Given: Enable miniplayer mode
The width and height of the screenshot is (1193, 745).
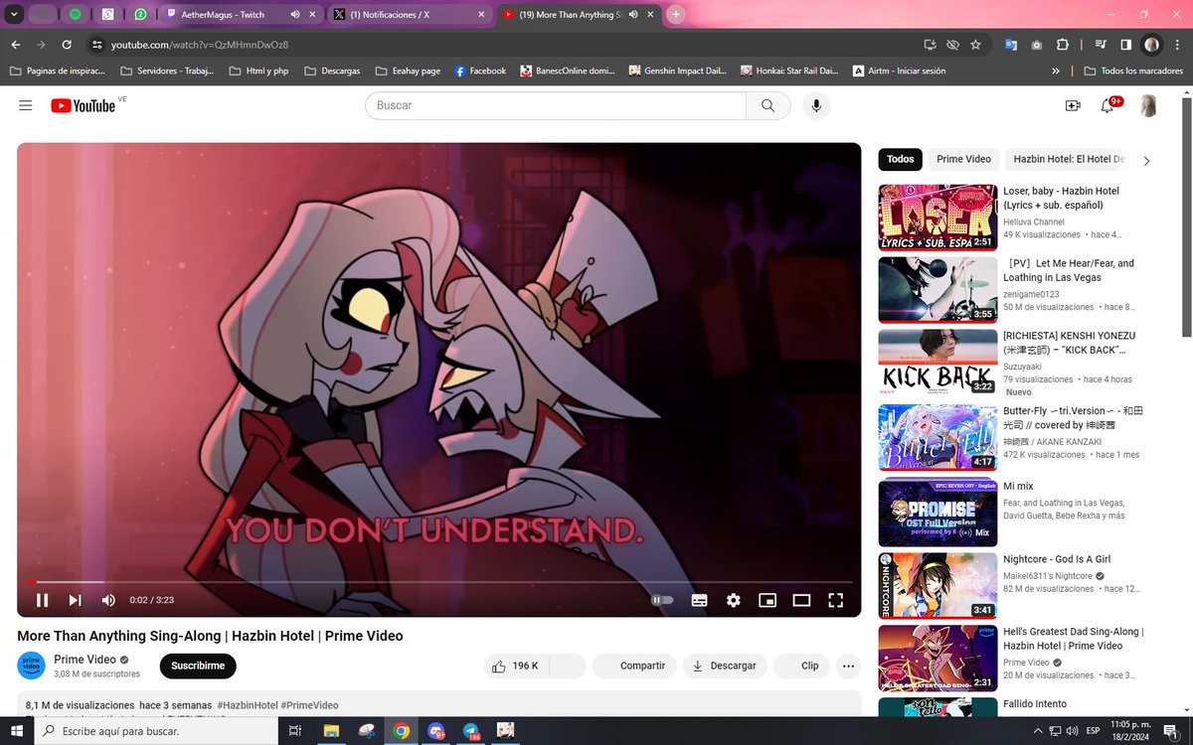Looking at the screenshot, I should tap(767, 600).
